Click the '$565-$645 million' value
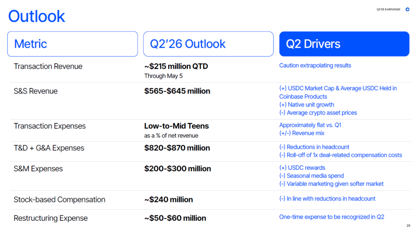This screenshot has height=230, width=415. pos(177,91)
